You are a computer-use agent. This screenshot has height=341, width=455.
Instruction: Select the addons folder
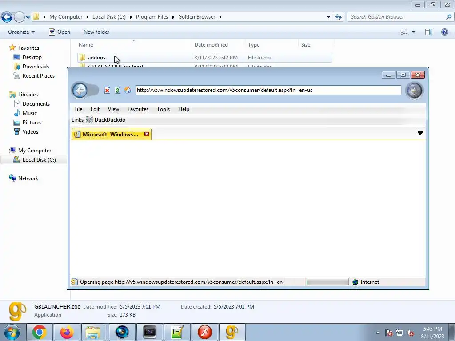(204, 57)
